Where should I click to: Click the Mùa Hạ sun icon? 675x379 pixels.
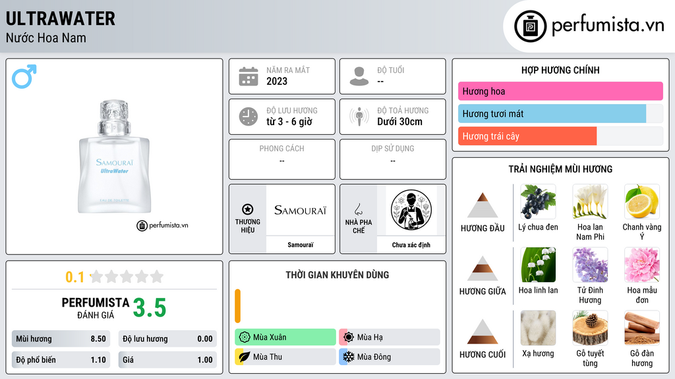[x=349, y=338]
